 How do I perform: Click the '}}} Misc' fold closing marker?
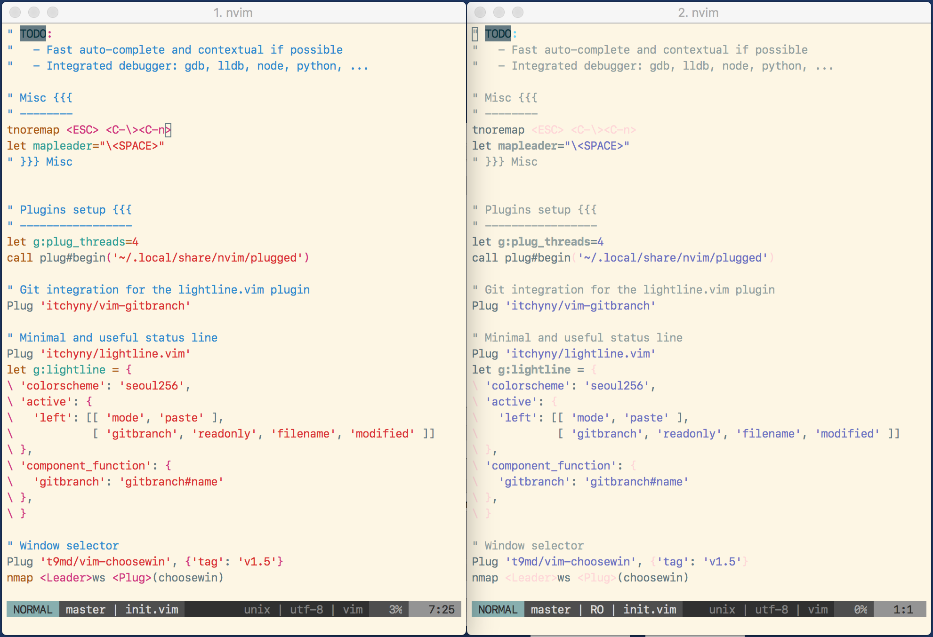click(x=40, y=161)
